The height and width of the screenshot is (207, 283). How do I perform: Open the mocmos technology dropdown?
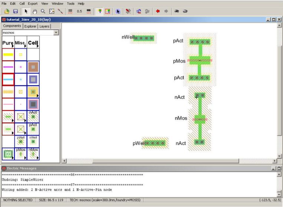(x=56, y=33)
